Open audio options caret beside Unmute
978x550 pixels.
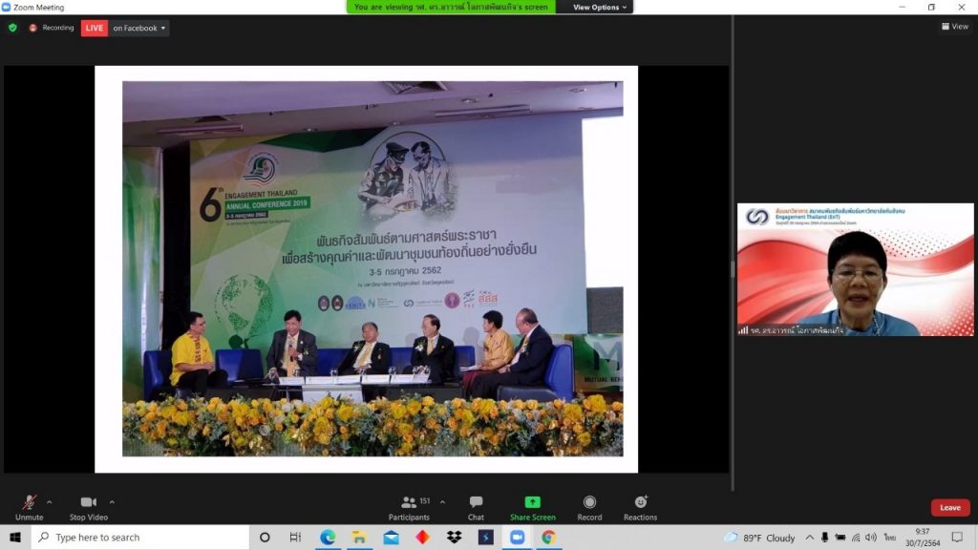click(50, 502)
